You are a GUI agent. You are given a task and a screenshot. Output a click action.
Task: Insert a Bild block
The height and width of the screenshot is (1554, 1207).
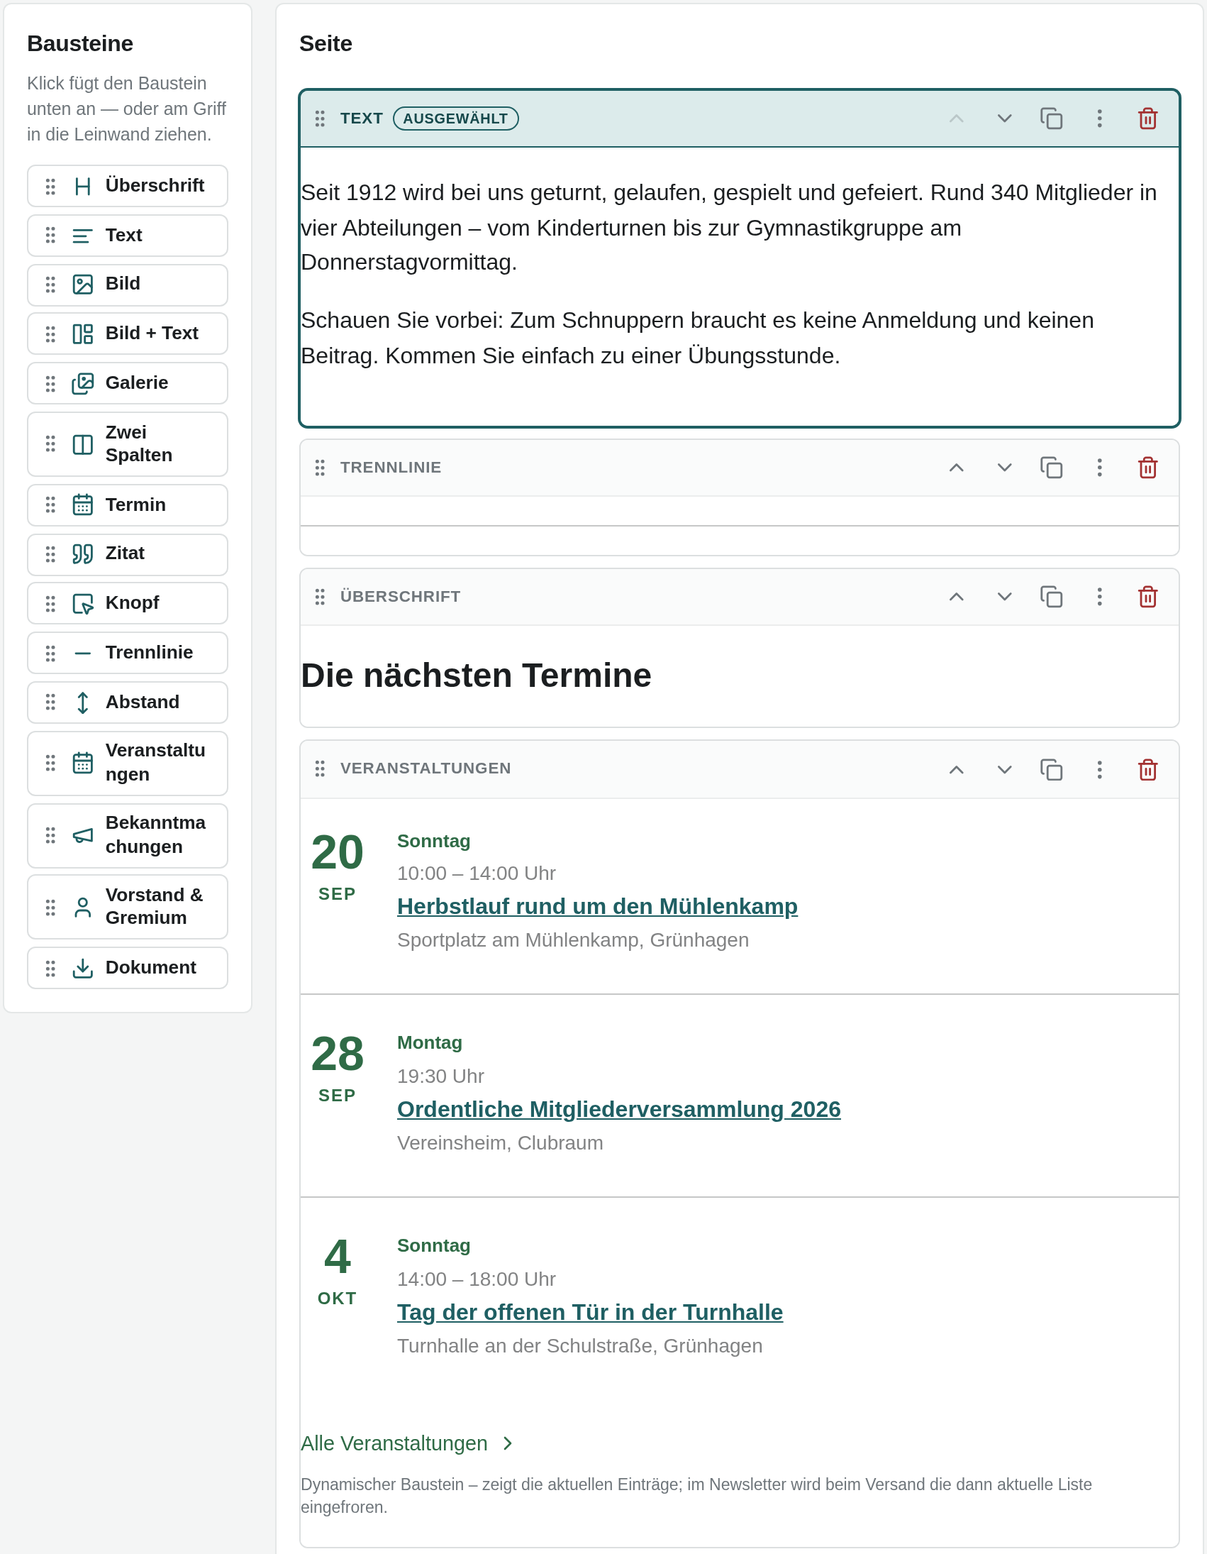tap(128, 285)
